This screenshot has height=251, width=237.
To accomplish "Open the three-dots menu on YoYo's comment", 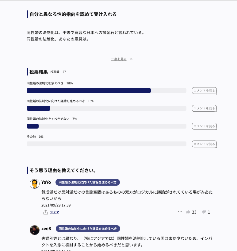I will (180, 211).
